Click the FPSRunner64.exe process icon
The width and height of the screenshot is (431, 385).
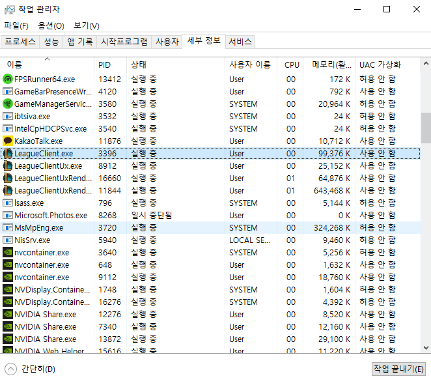click(x=8, y=79)
